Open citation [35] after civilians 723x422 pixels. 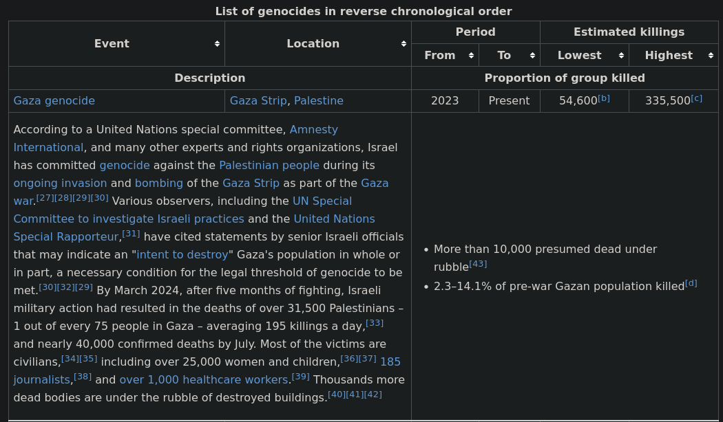point(89,359)
